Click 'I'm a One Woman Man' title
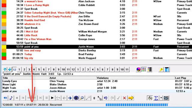The image size is (192, 108). (38, 39)
